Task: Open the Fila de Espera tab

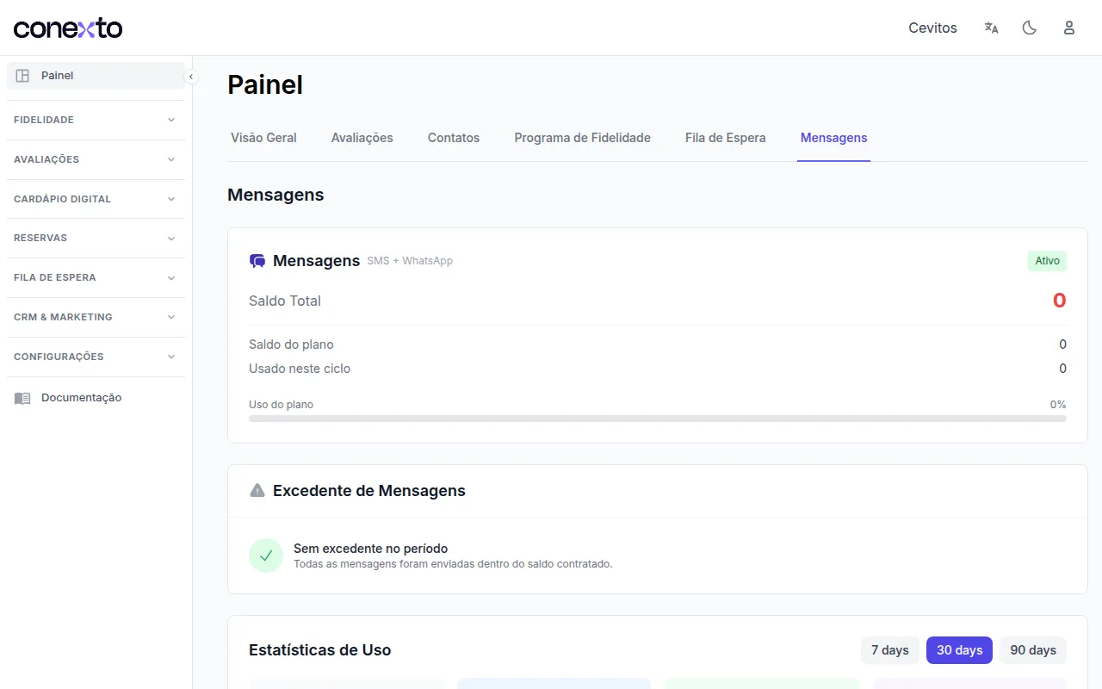Action: click(726, 138)
